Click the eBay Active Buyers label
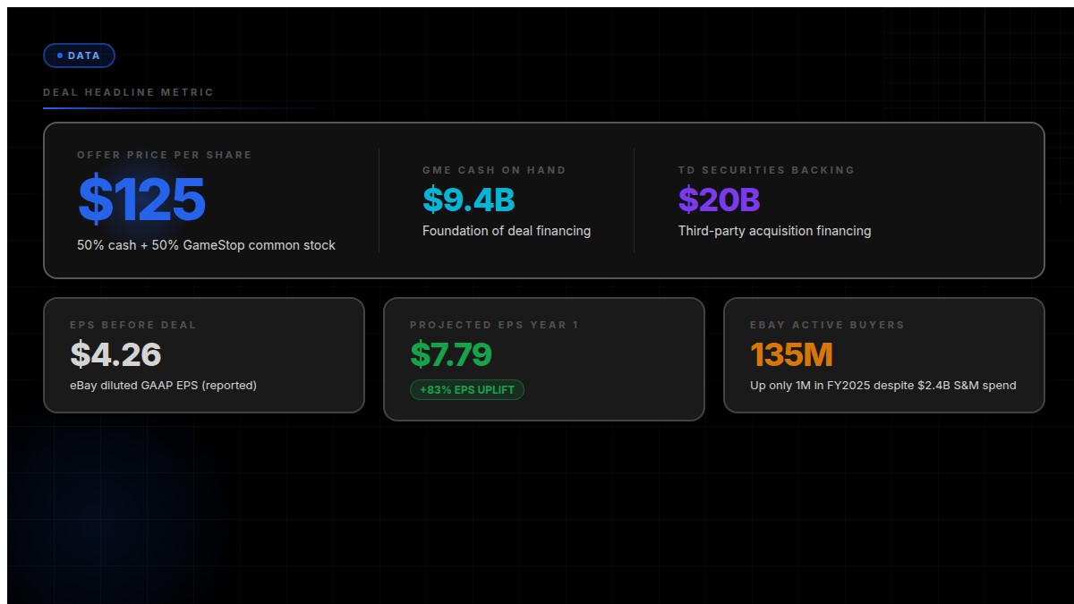1074x604 pixels. click(827, 325)
